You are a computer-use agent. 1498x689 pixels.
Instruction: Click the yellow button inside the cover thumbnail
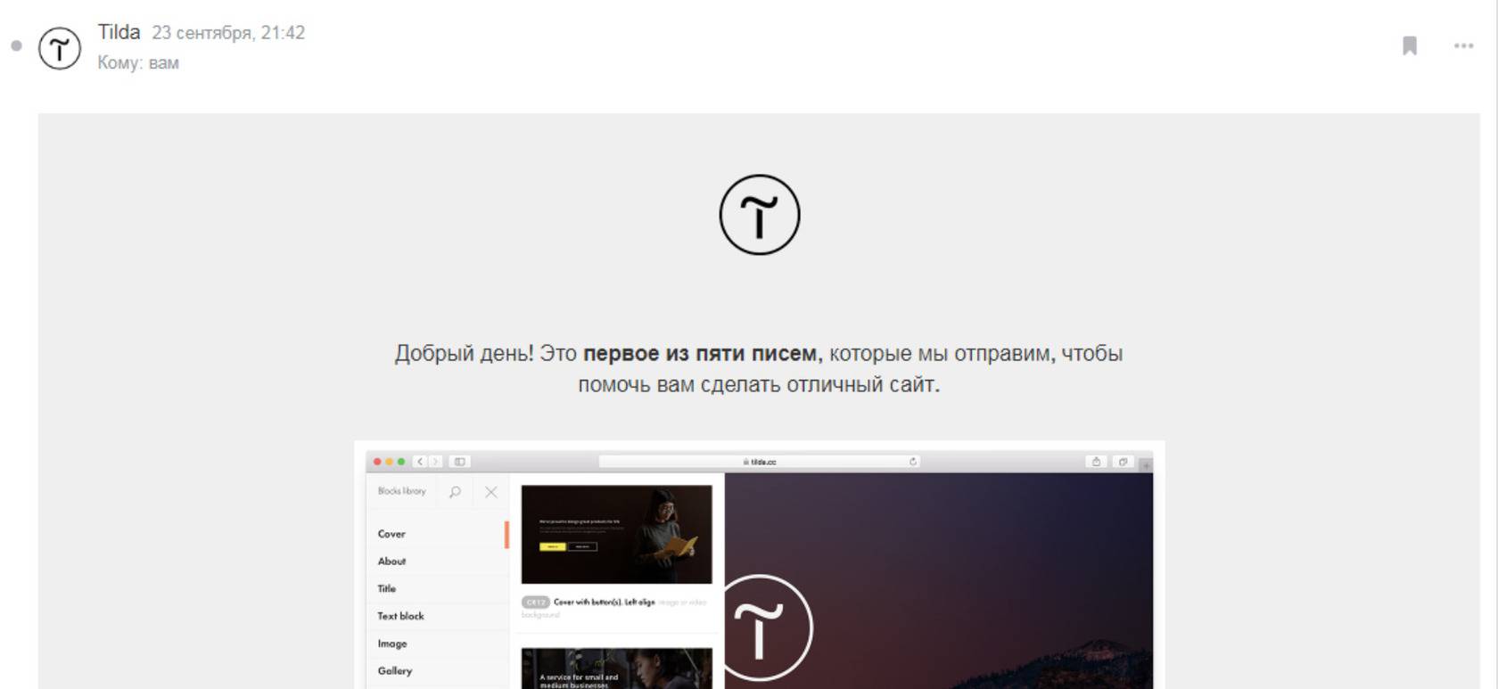click(552, 546)
